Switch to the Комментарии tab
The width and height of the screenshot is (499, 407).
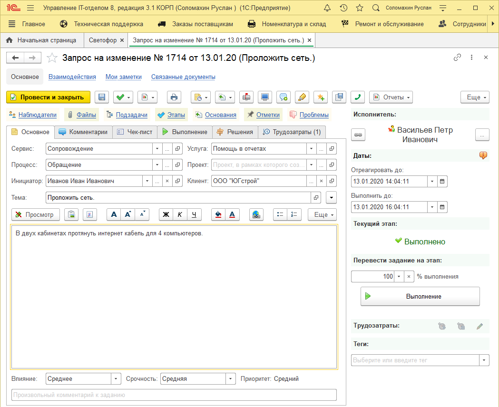[83, 132]
